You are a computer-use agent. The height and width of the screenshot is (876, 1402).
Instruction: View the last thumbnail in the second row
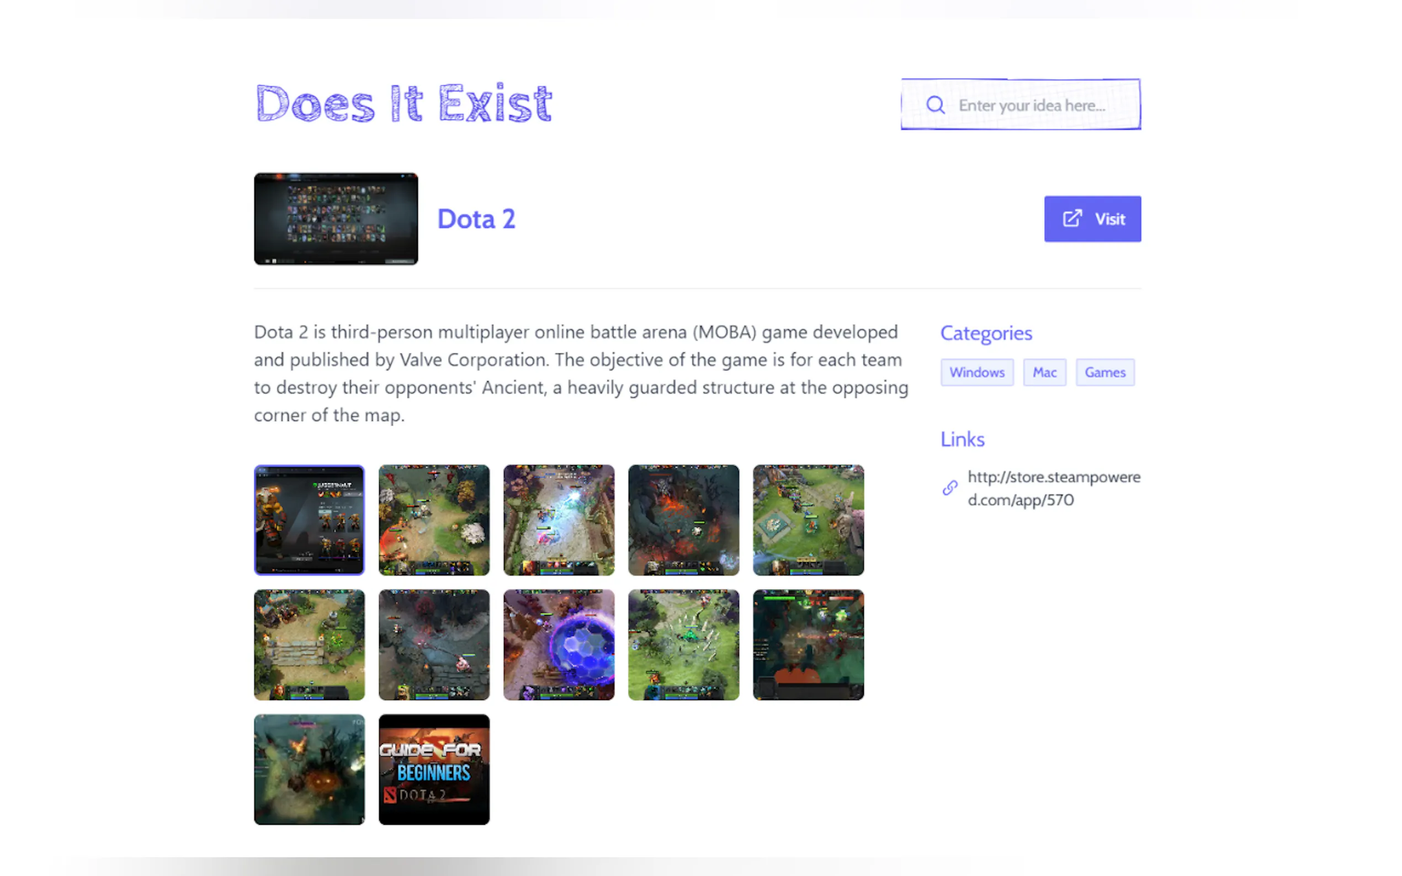pyautogui.click(x=808, y=645)
